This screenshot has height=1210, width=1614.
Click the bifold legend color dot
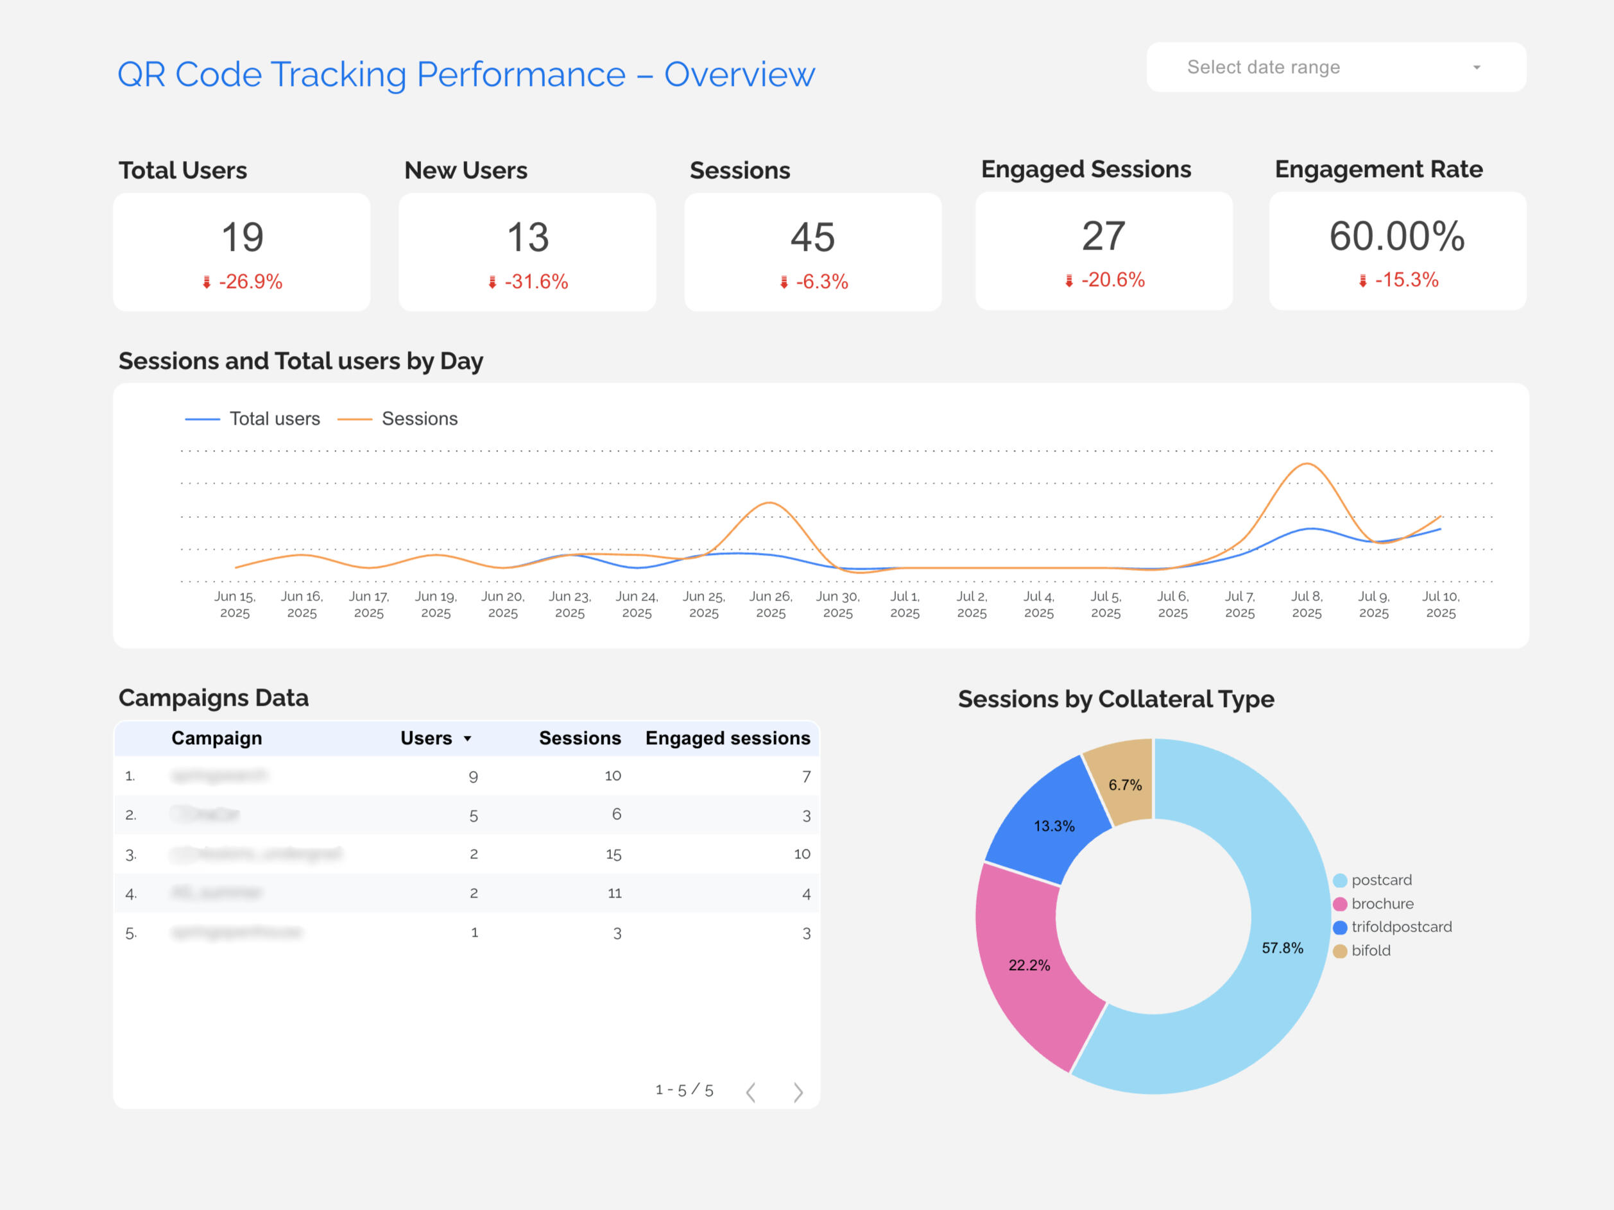[x=1339, y=951]
